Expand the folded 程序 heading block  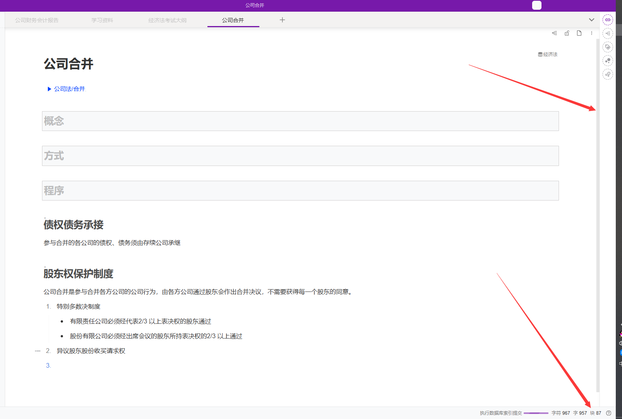(x=300, y=191)
